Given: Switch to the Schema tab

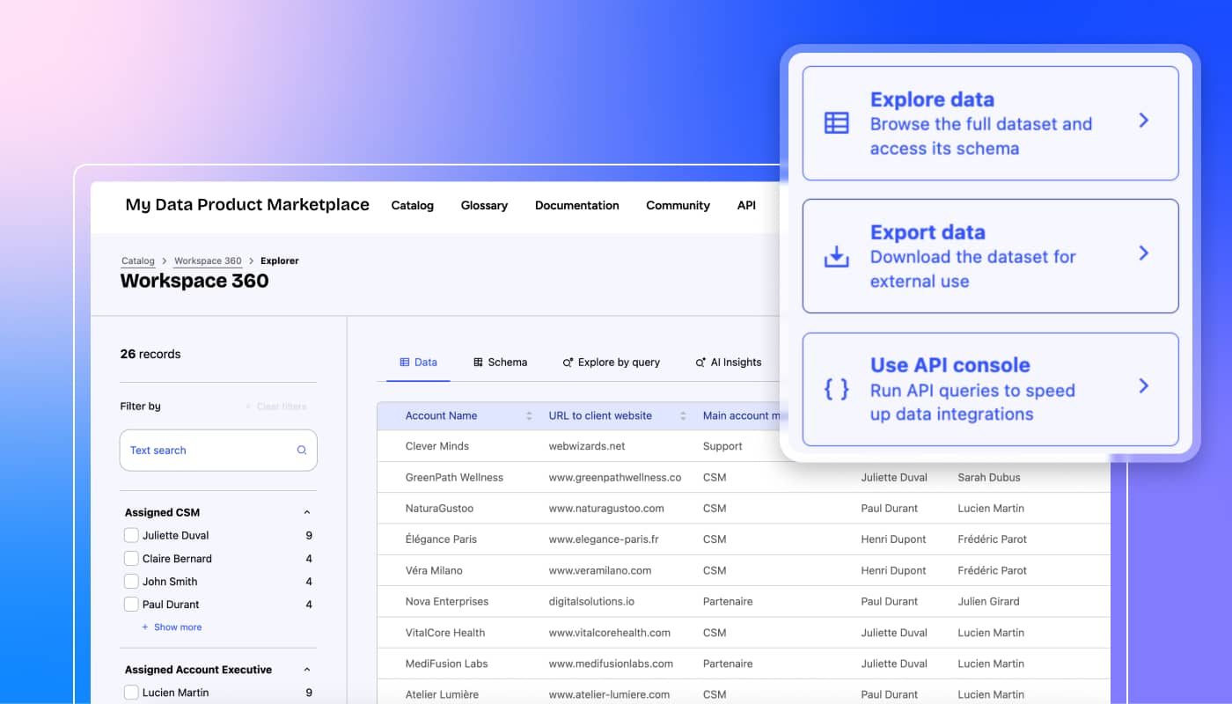Looking at the screenshot, I should pos(500,362).
